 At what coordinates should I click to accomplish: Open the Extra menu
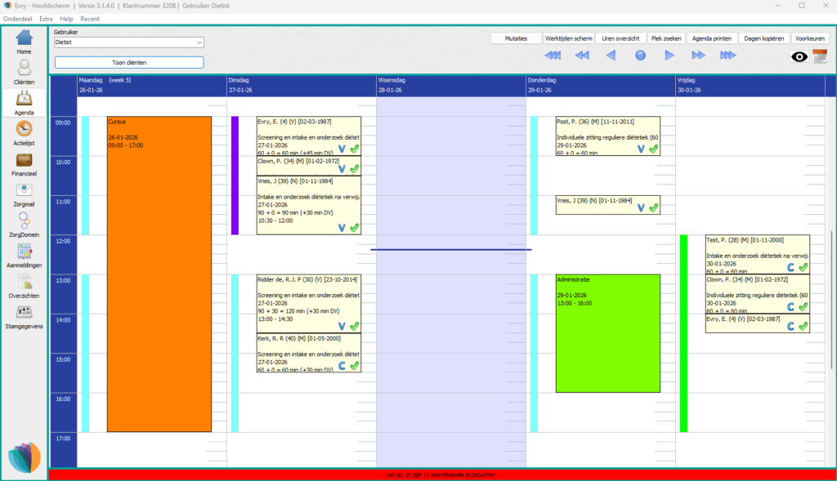coord(45,18)
